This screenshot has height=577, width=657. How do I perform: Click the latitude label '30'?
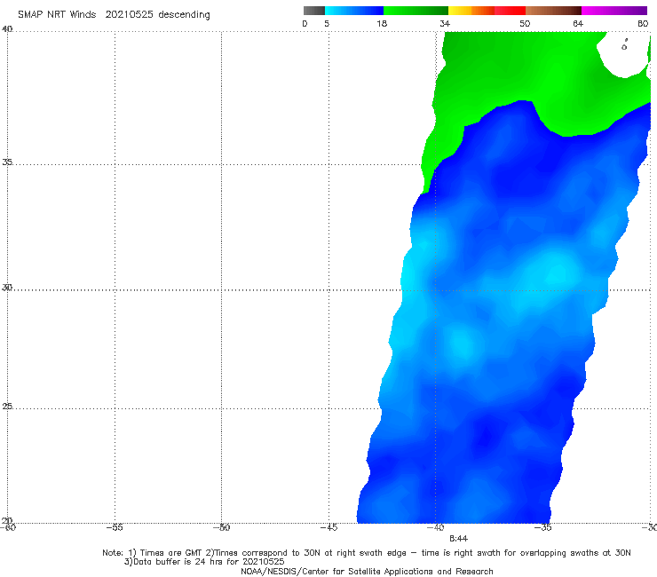pos(7,288)
